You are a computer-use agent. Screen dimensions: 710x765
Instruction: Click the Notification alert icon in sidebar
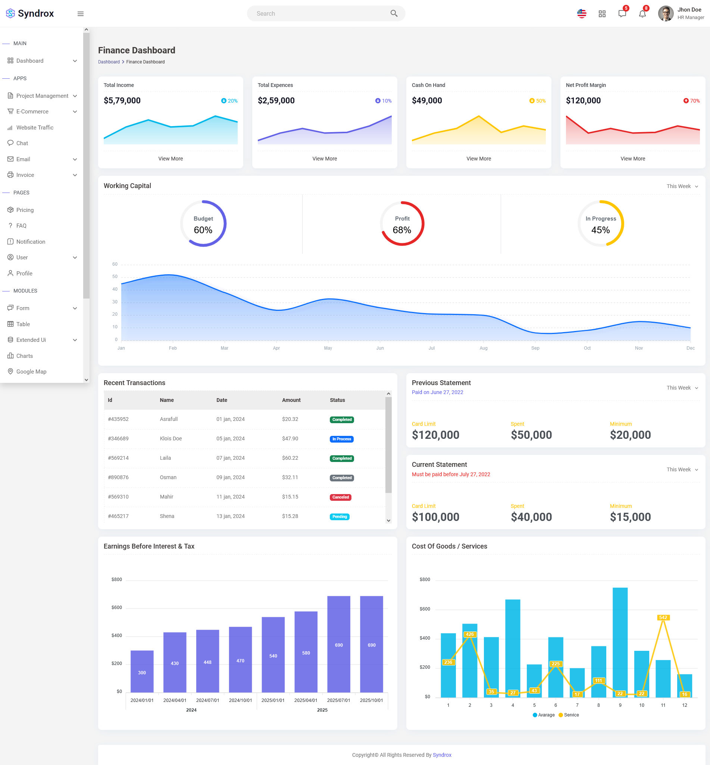(x=10, y=242)
